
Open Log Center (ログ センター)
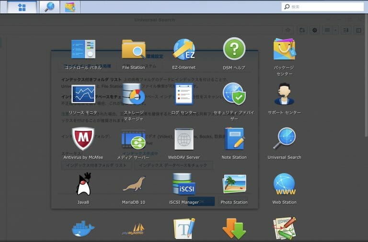tap(184, 94)
